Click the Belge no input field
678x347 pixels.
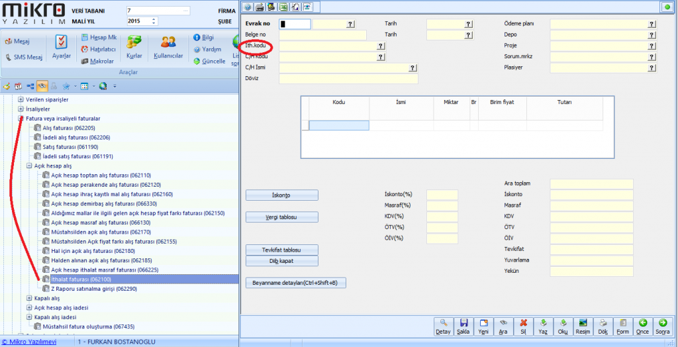point(322,35)
